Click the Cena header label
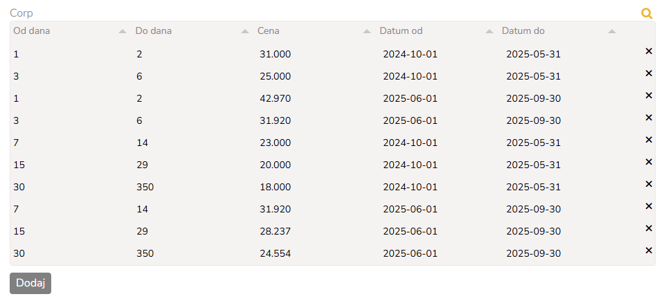The height and width of the screenshot is (301, 666). 269,31
